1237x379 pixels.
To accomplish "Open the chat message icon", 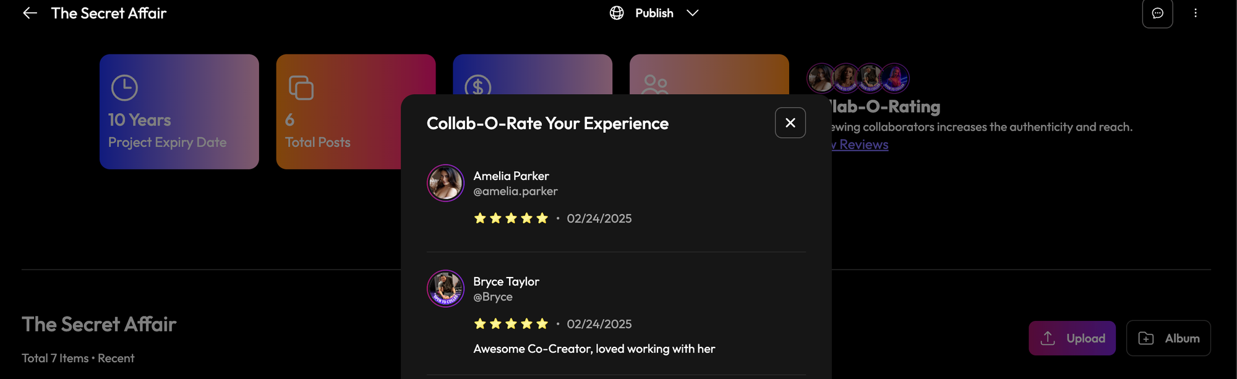I will [1157, 13].
